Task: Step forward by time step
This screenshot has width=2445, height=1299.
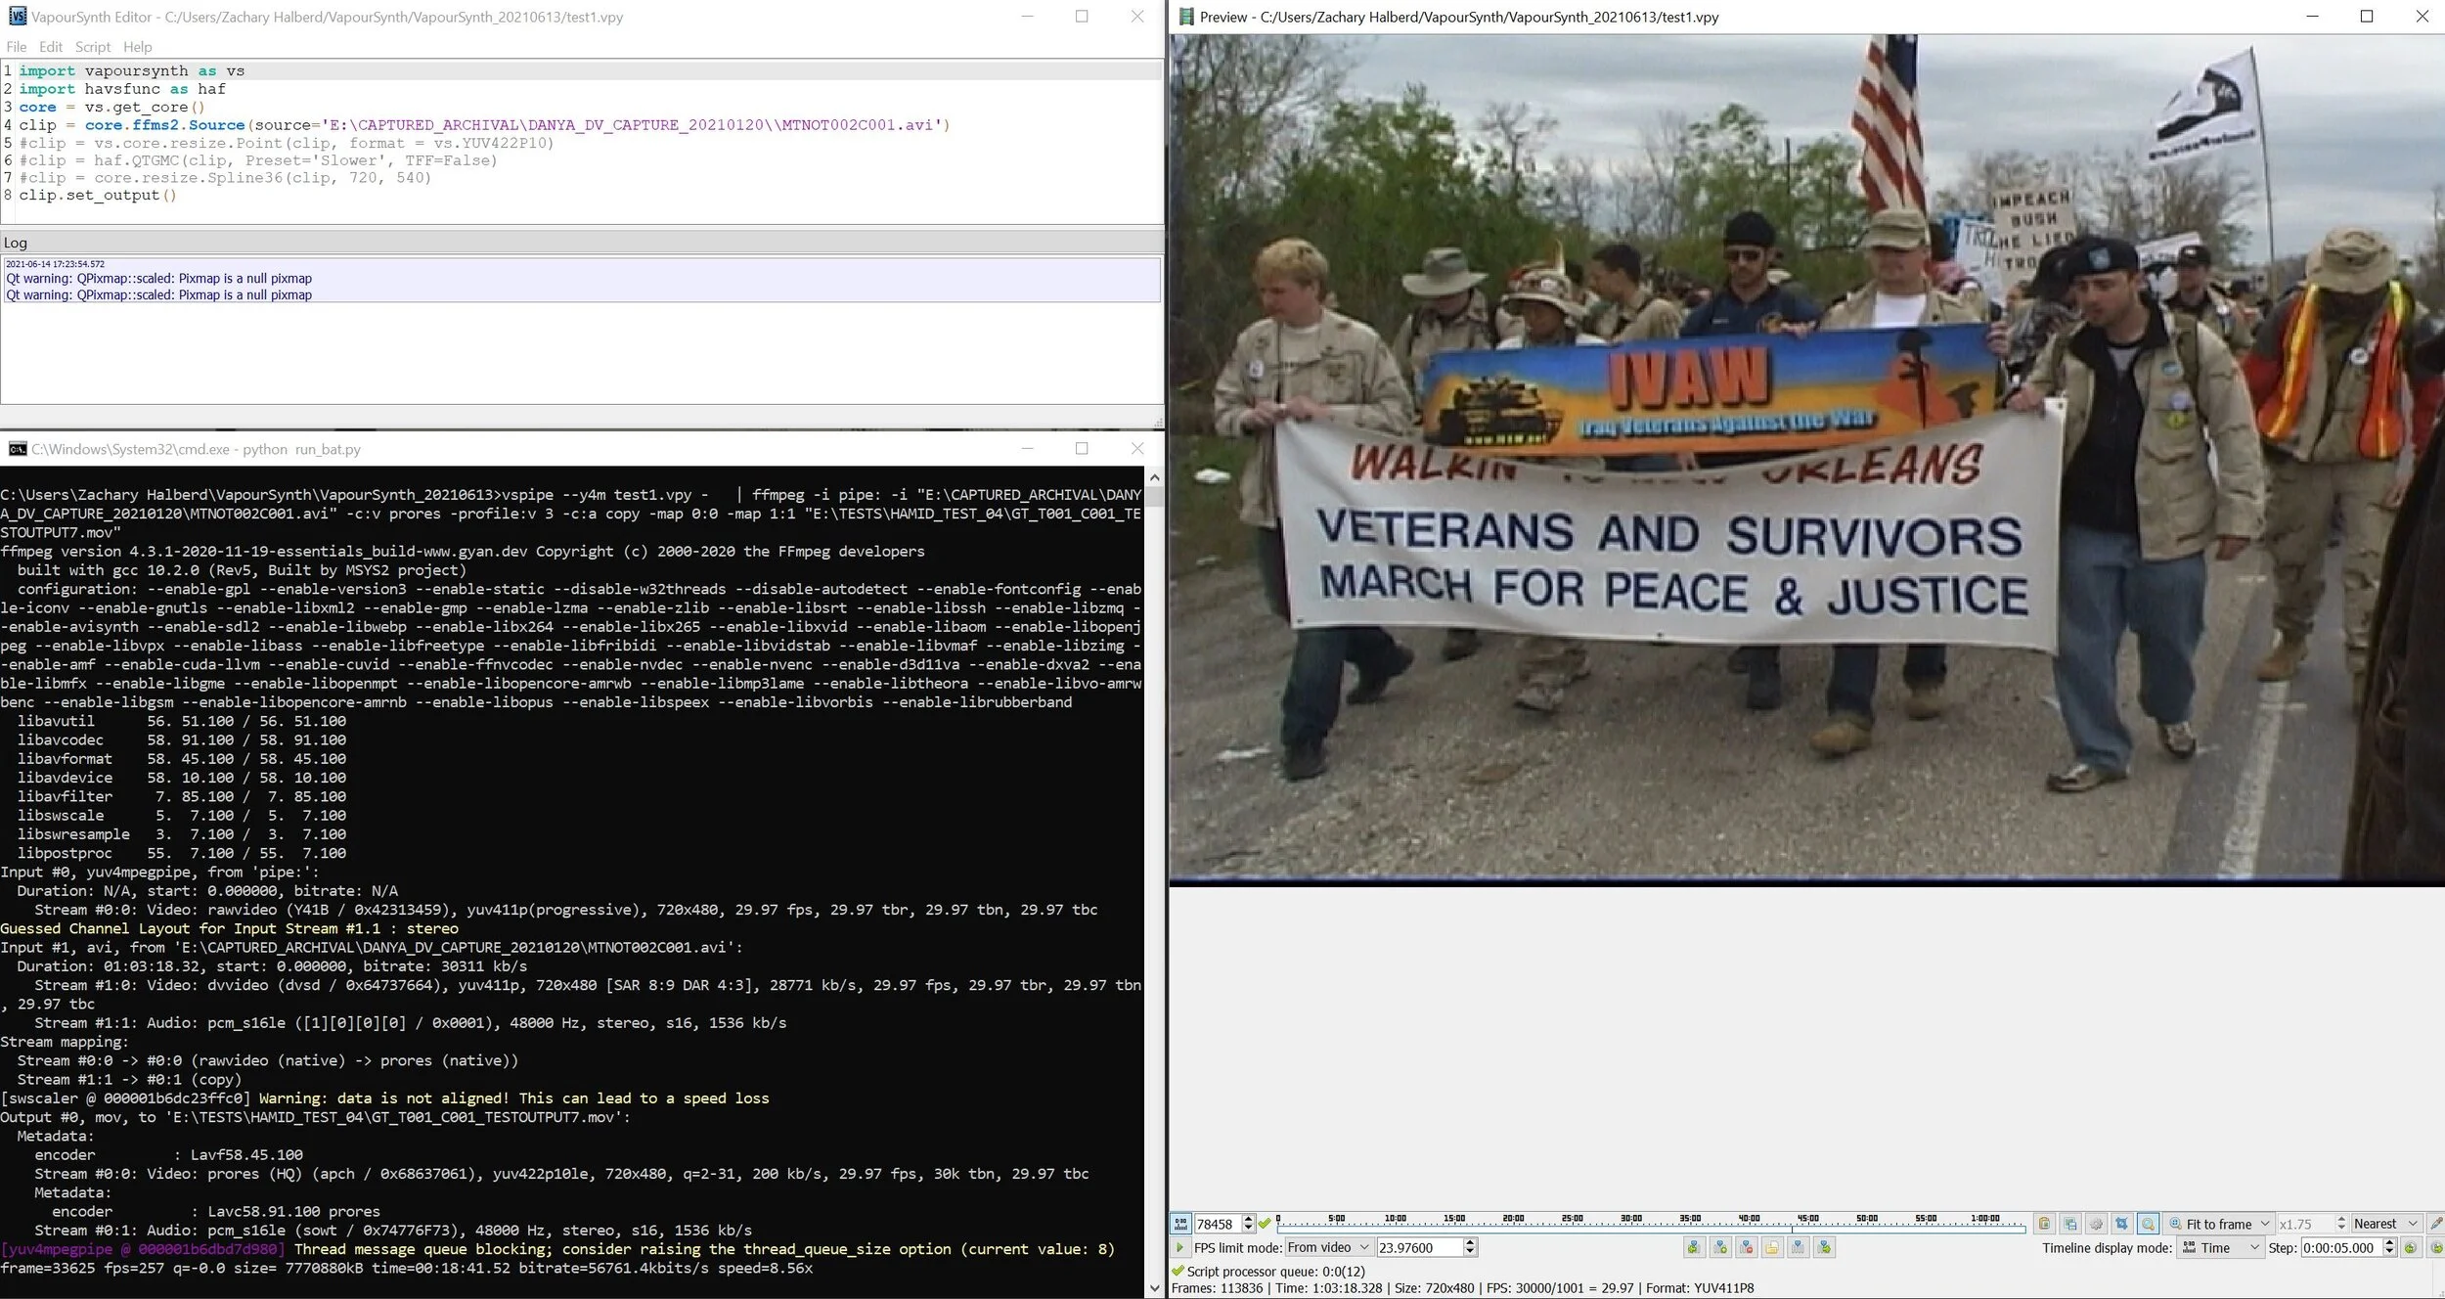Action: coord(2436,1248)
